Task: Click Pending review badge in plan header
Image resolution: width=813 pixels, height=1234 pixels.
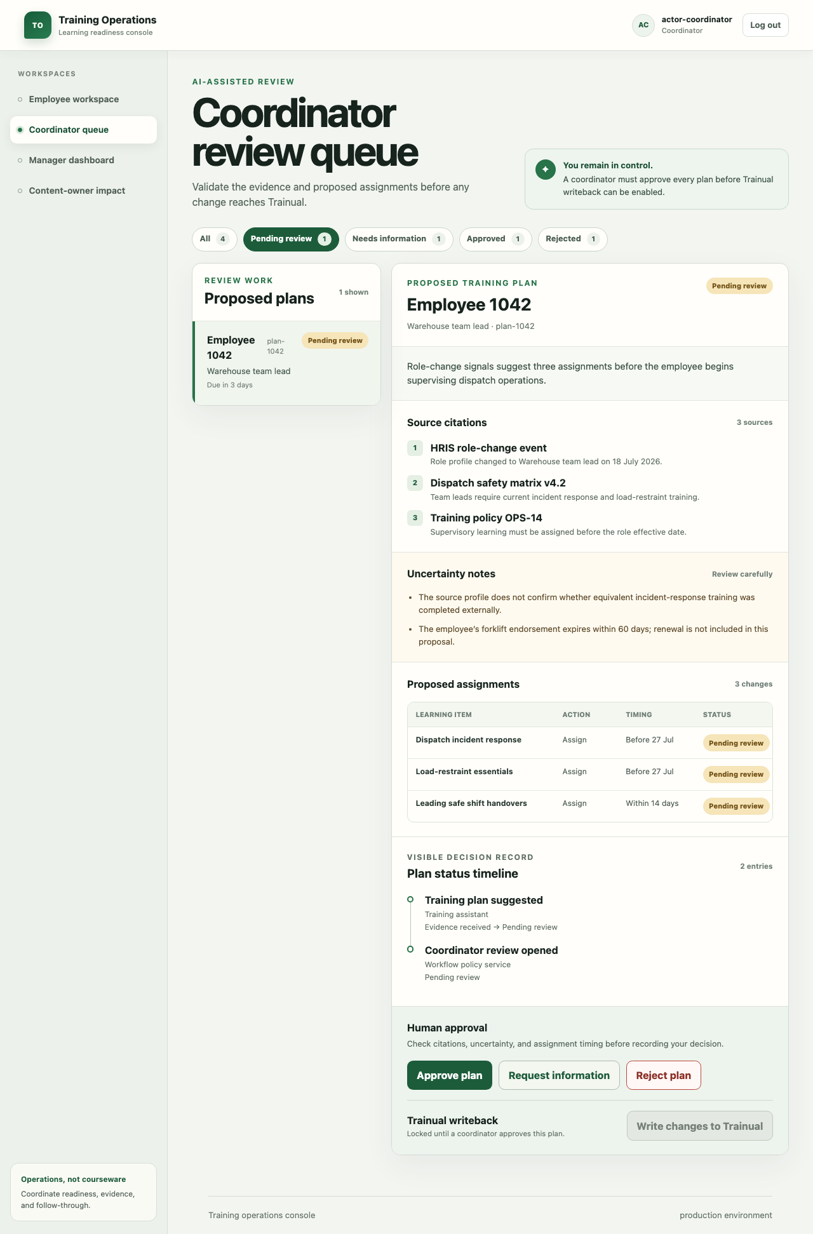Action: click(x=739, y=286)
